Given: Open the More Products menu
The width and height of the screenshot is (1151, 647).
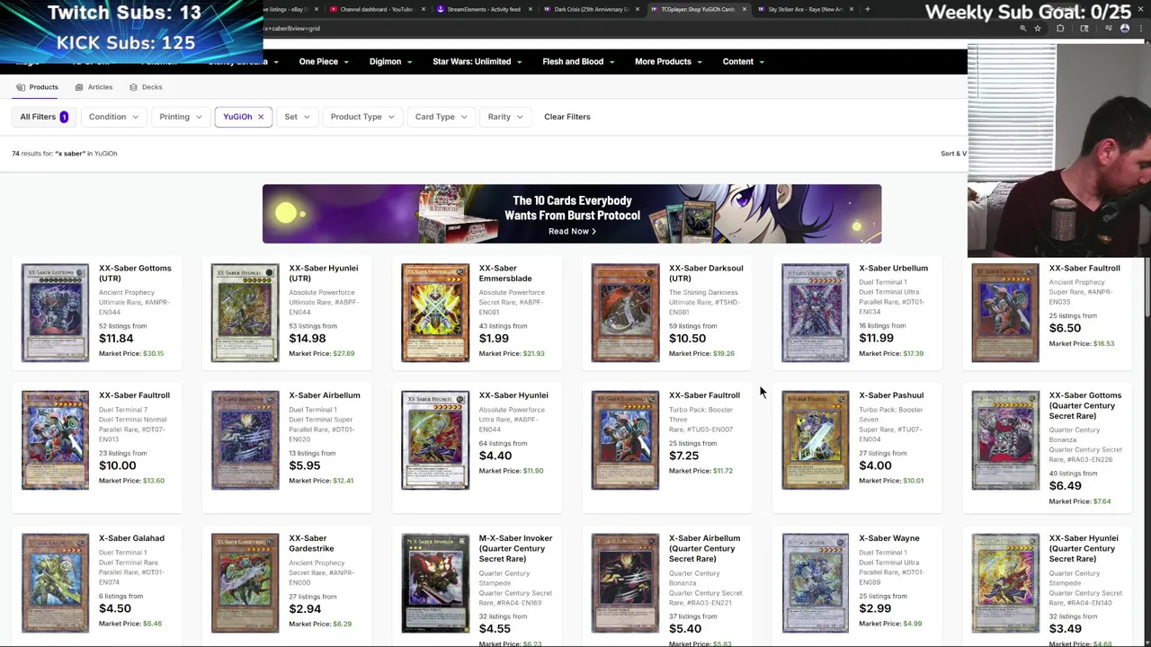Looking at the screenshot, I should coord(668,62).
